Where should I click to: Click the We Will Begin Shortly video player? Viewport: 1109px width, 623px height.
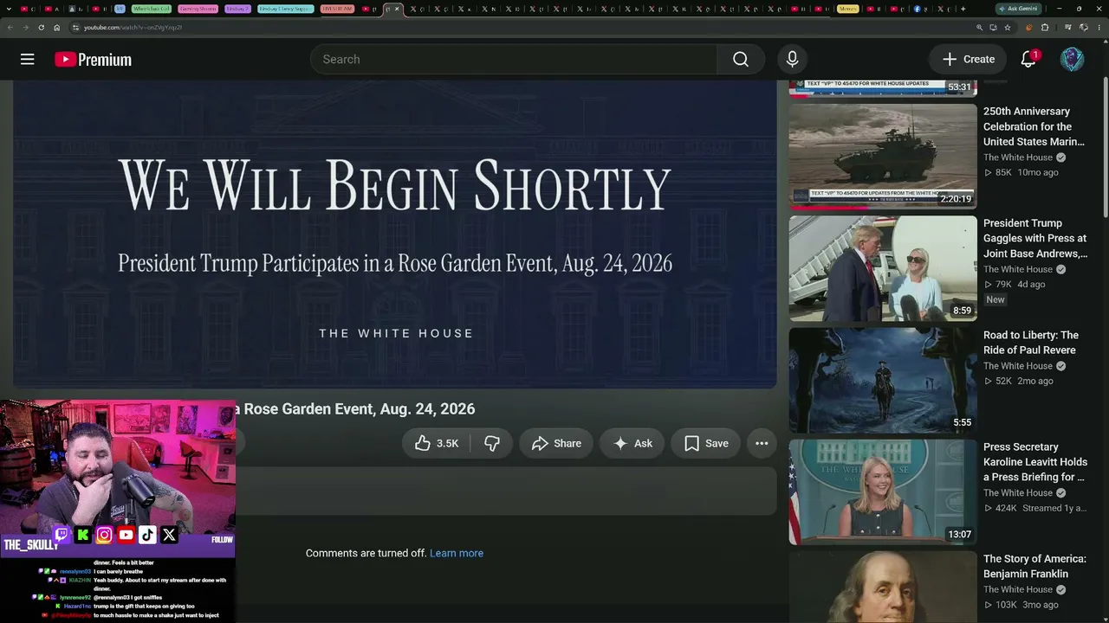tap(395, 234)
